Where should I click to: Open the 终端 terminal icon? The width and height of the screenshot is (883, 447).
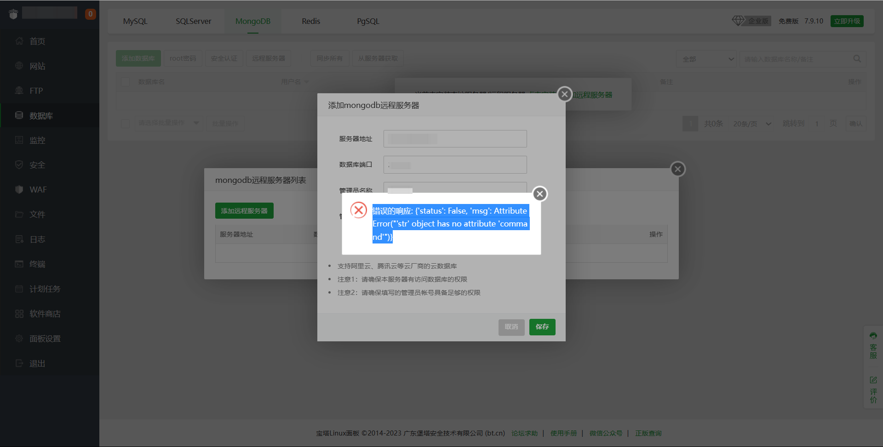pyautogui.click(x=19, y=264)
